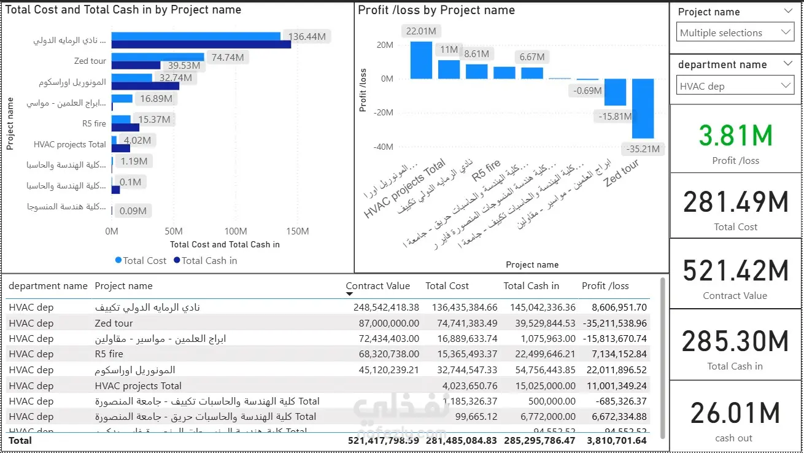Image resolution: width=804 pixels, height=453 pixels.
Task: Click the table's vertical scrollbar
Action: click(x=662, y=357)
